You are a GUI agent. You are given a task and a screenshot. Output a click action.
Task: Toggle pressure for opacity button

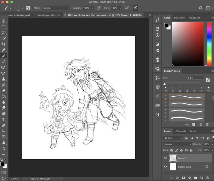(x=98, y=8)
